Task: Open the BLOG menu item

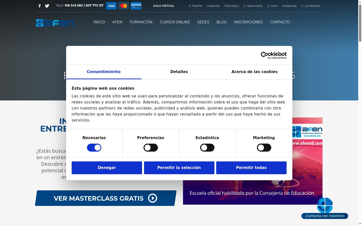Action: tap(222, 22)
